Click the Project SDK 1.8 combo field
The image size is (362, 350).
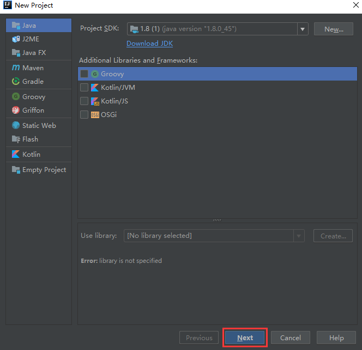click(x=218, y=29)
